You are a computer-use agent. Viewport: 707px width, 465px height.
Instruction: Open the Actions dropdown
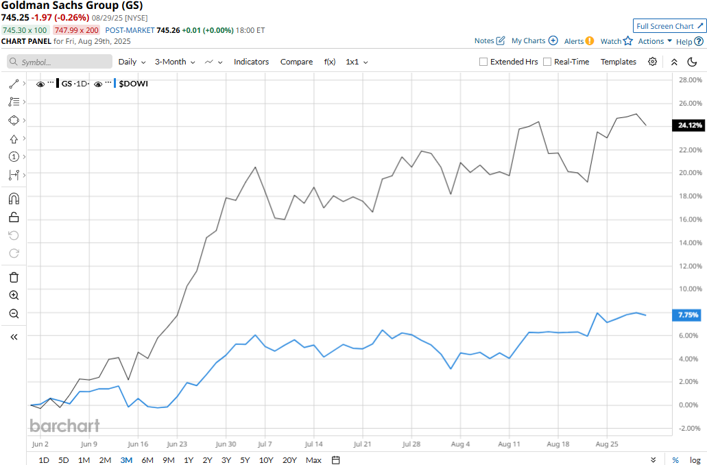pos(655,41)
